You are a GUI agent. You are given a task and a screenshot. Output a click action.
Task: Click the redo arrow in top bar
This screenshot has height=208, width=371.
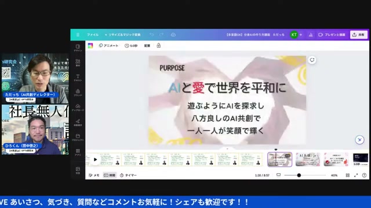tap(161, 35)
